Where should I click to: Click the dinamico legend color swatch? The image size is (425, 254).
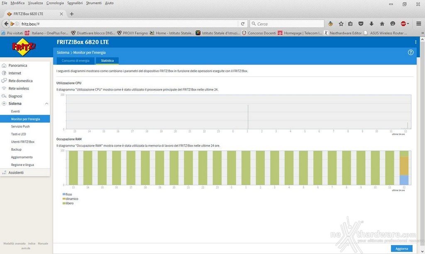[x=64, y=199]
